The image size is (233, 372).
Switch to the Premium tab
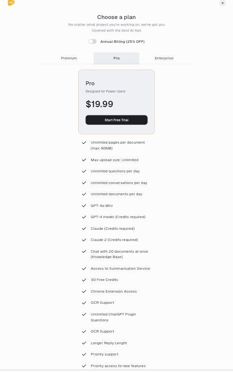69,58
